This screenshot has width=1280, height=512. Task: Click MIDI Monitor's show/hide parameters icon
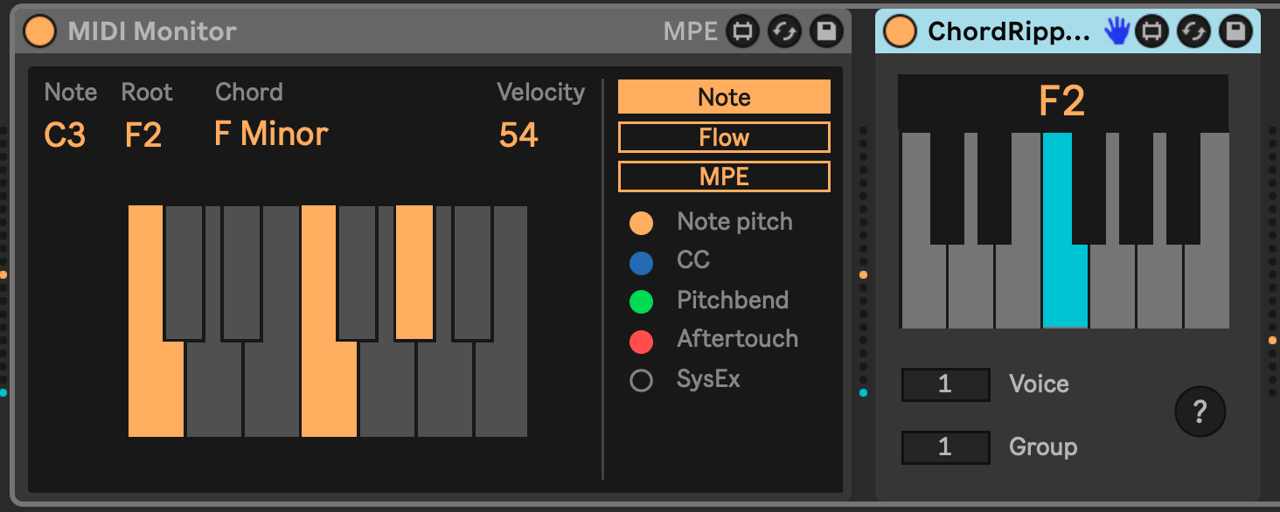[743, 31]
